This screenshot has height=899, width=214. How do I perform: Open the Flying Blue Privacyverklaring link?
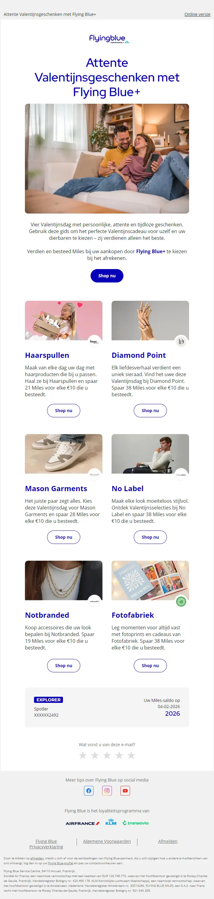(46, 844)
